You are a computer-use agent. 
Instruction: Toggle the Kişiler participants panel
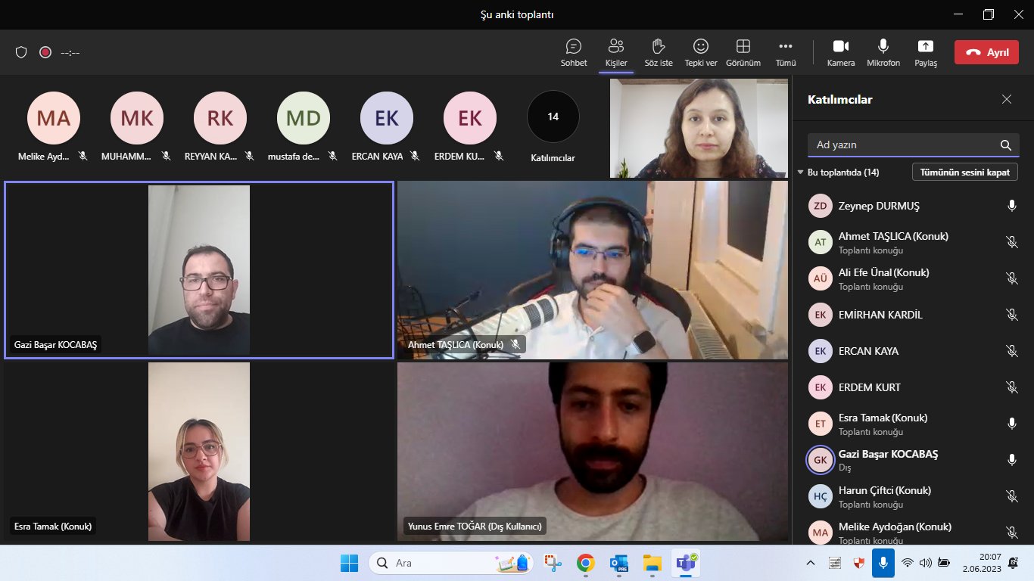(x=616, y=53)
